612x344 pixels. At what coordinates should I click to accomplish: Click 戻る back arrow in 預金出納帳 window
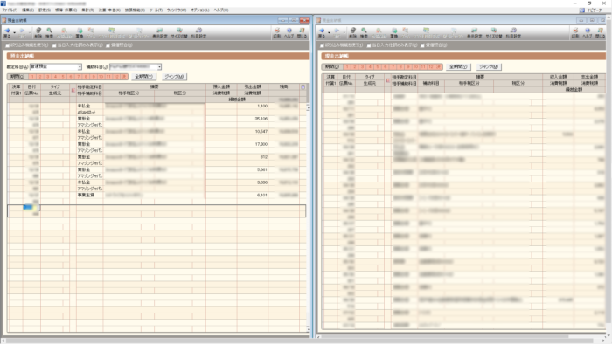pos(7,32)
